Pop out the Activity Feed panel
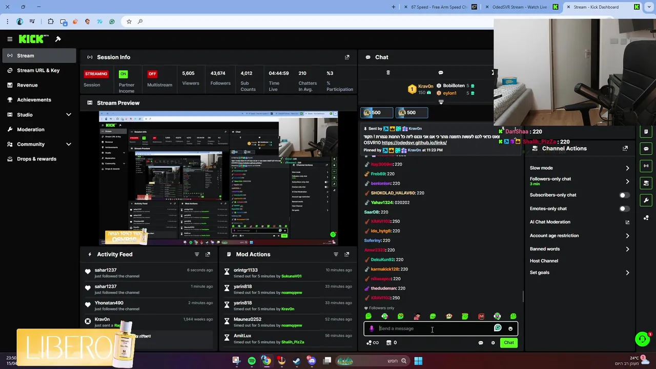This screenshot has width=656, height=369. click(x=208, y=254)
